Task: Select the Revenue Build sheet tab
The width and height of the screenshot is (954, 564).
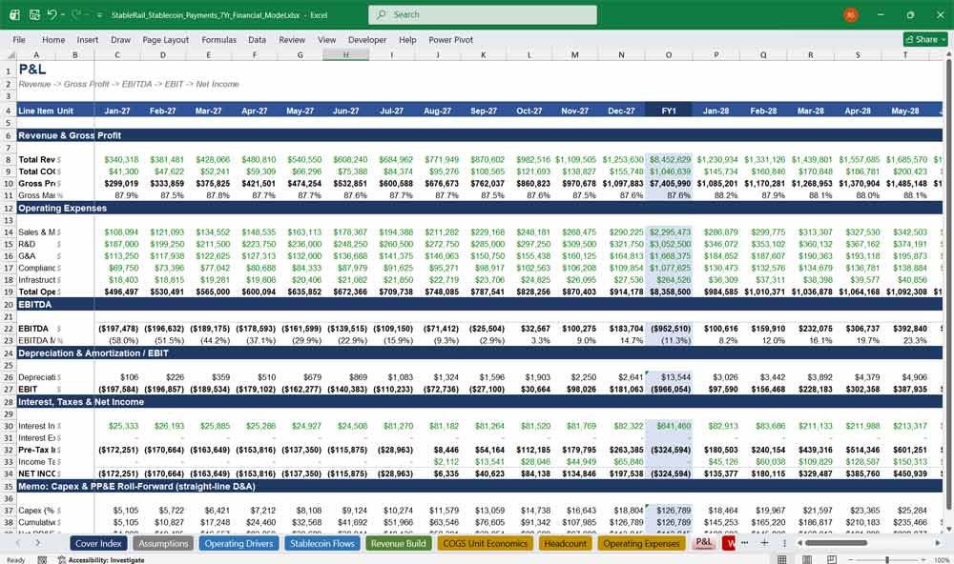Action: [399, 543]
